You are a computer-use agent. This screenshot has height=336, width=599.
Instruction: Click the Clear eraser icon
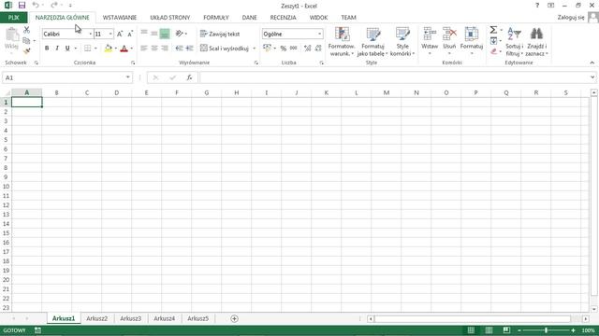[493, 51]
